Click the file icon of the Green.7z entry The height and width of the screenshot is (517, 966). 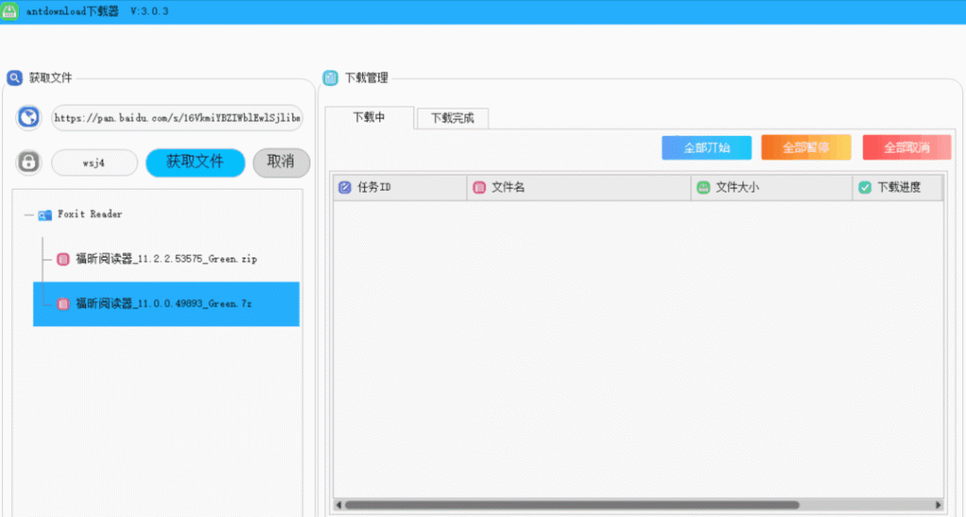click(63, 304)
